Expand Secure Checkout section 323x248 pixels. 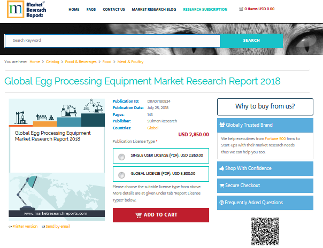pos(265,185)
